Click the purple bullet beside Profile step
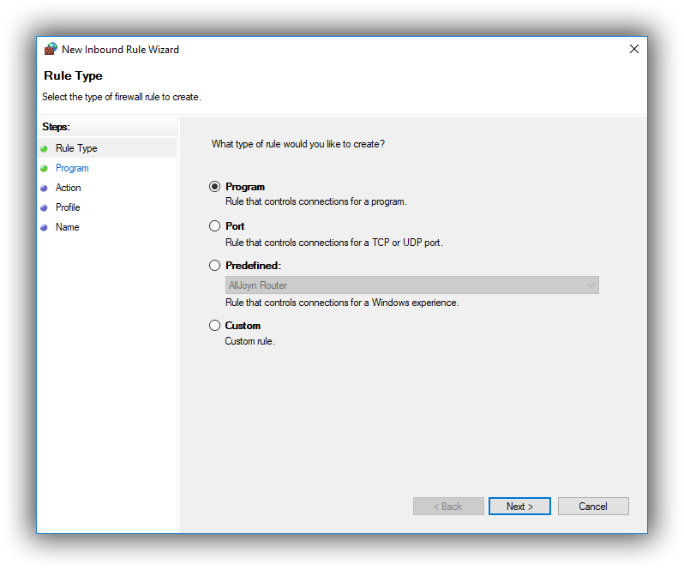684x570 pixels. pyautogui.click(x=44, y=208)
